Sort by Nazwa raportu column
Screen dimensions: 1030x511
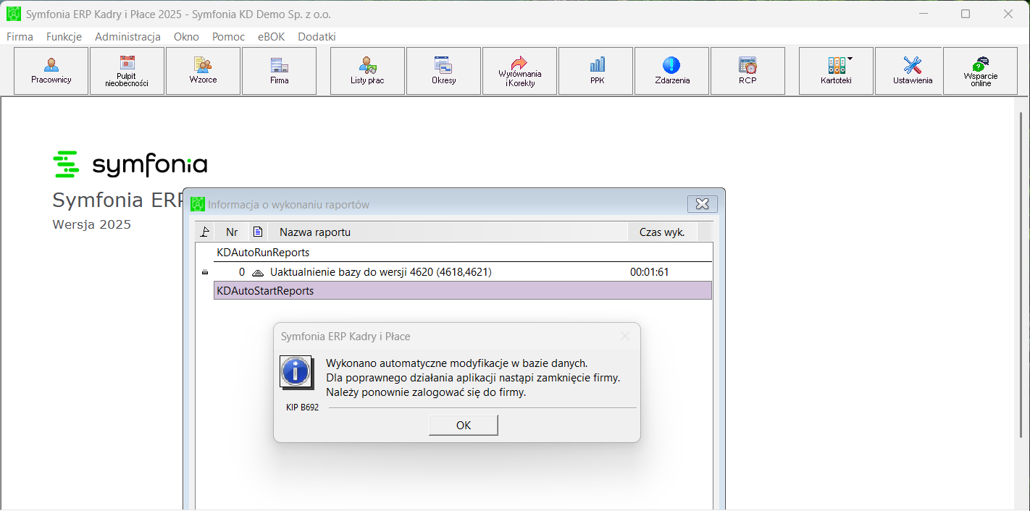[x=448, y=232]
